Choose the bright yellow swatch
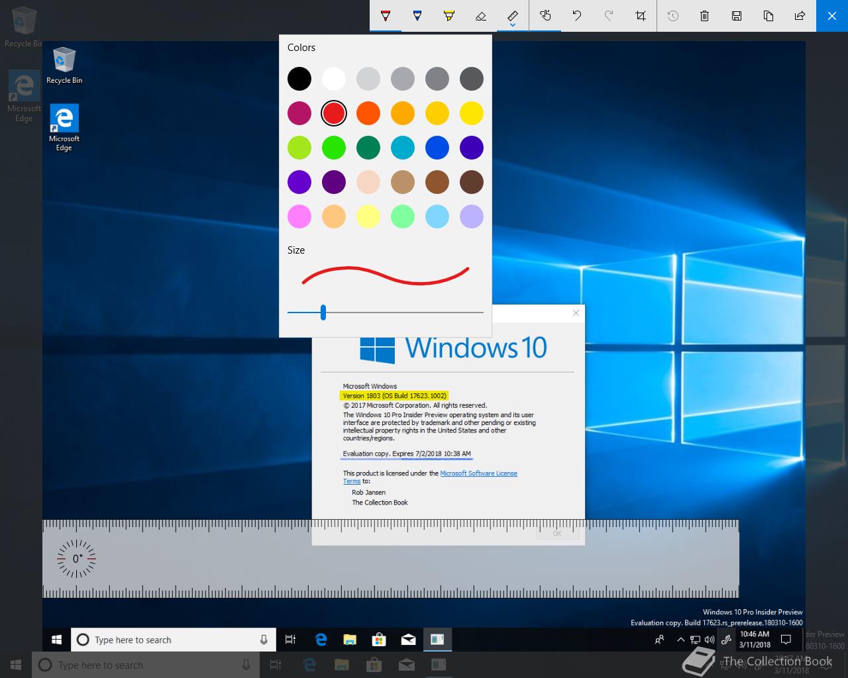 point(472,113)
